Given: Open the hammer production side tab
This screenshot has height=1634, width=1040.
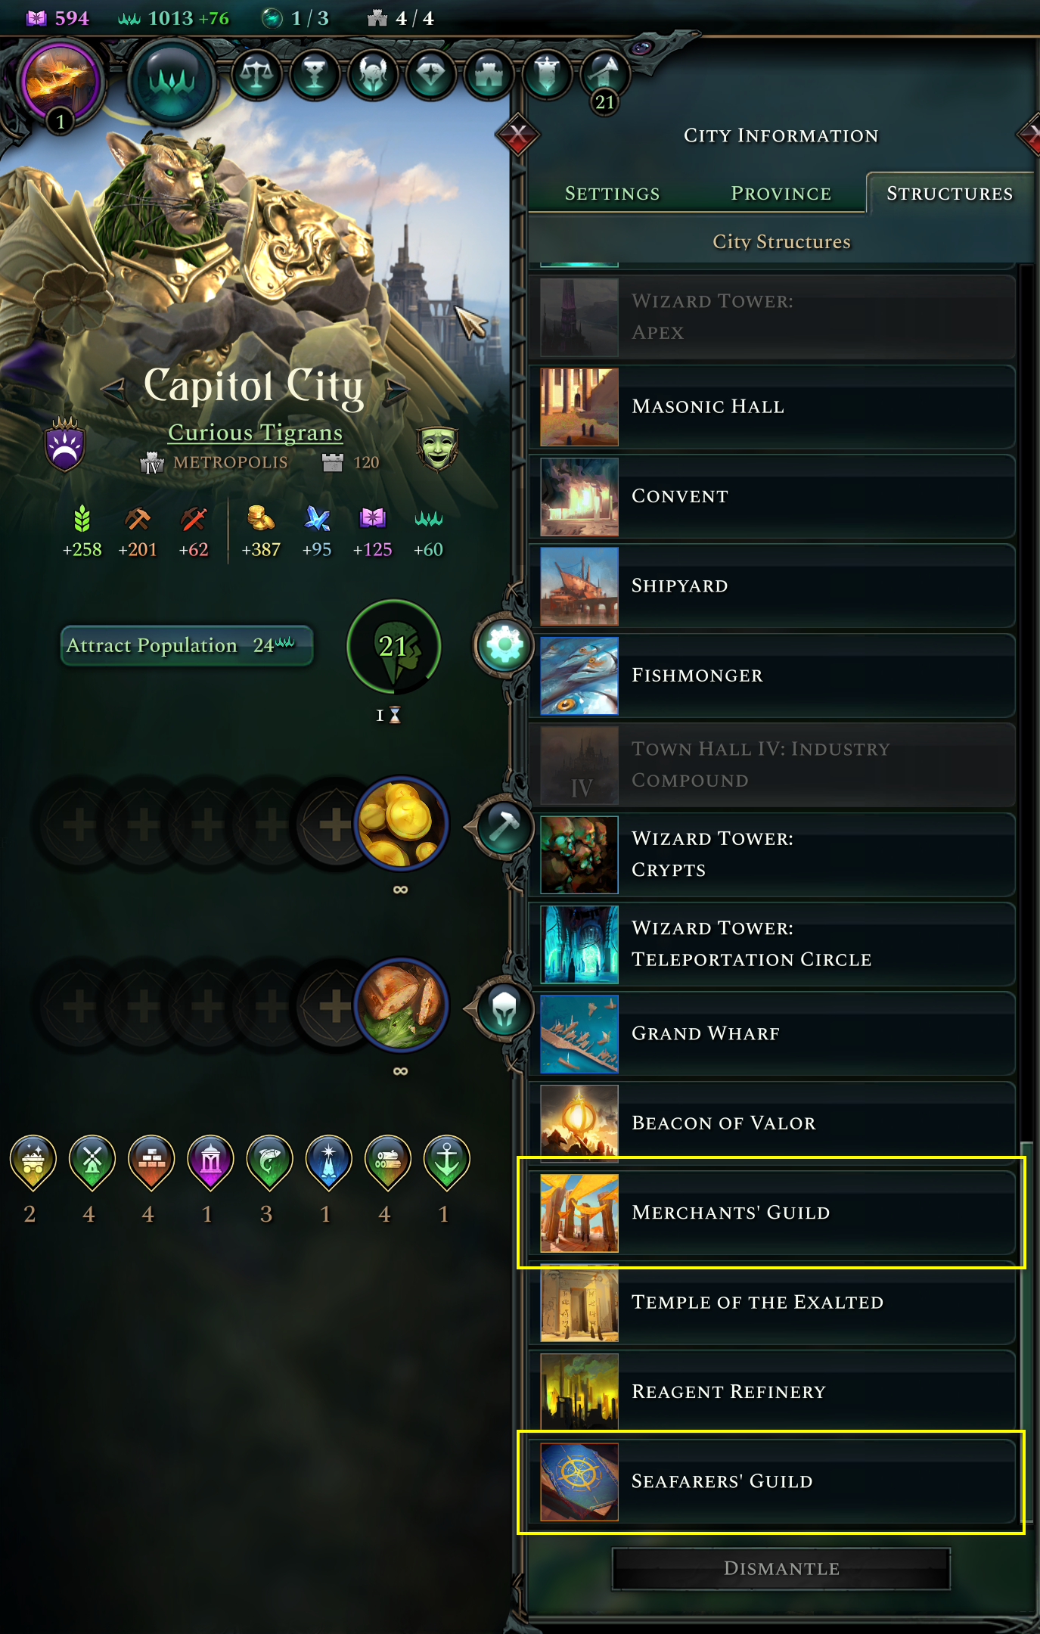Looking at the screenshot, I should click(x=504, y=826).
